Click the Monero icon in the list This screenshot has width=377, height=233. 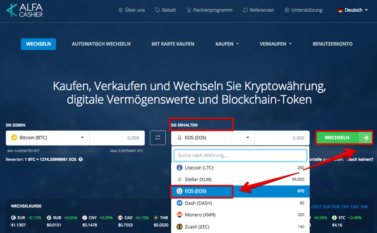180,215
